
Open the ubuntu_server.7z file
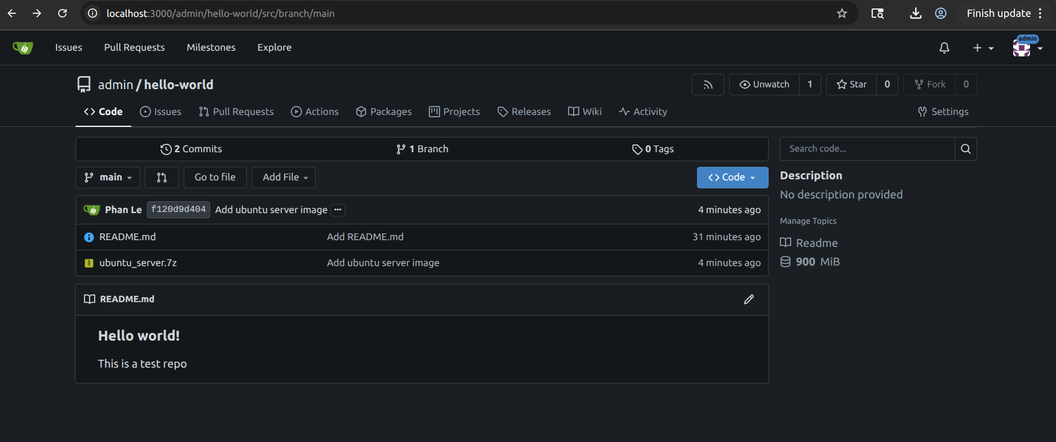pos(138,263)
